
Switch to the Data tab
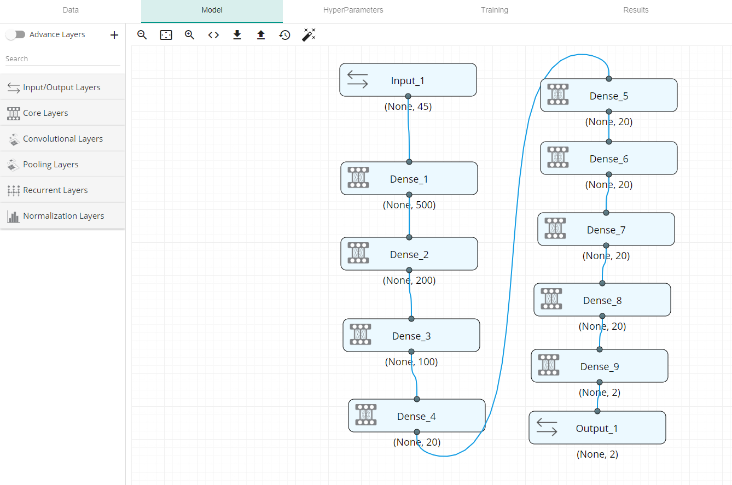(x=71, y=10)
